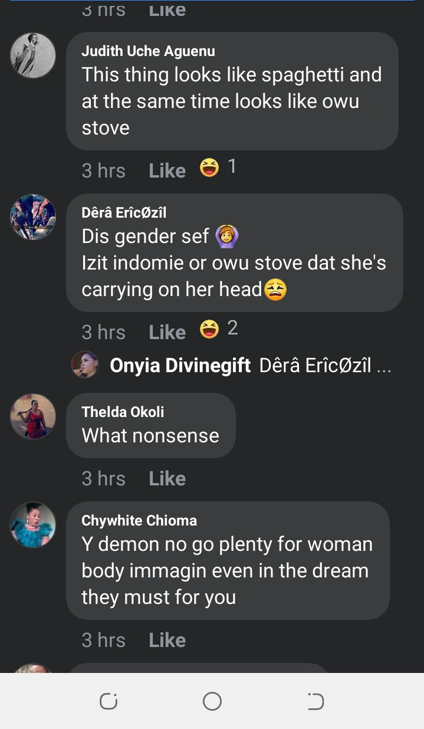Image resolution: width=424 pixels, height=729 pixels.
Task: Open the recent apps navigation button
Action: click(x=109, y=701)
